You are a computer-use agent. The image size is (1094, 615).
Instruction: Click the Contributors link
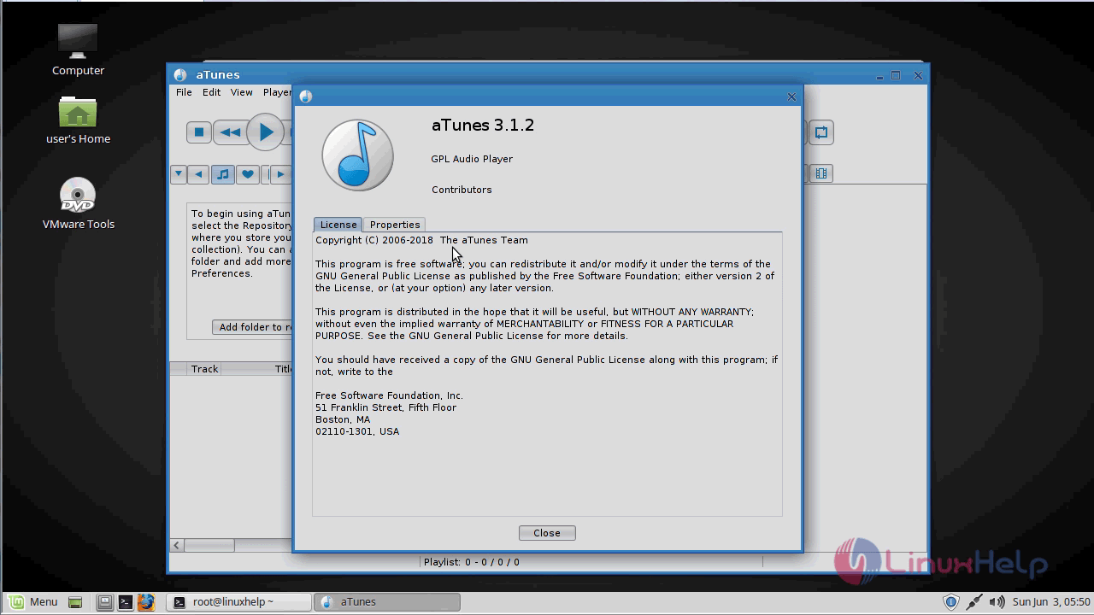click(x=462, y=190)
